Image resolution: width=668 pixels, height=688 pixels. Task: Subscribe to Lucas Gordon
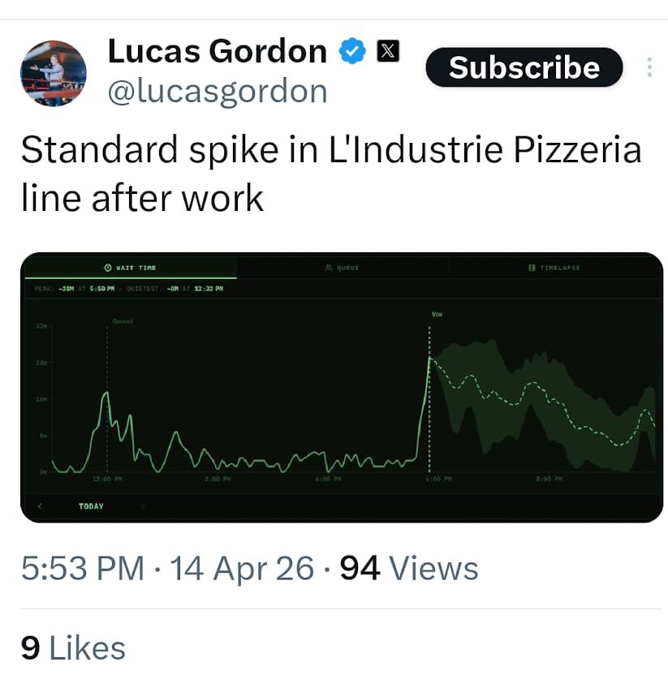pos(524,67)
